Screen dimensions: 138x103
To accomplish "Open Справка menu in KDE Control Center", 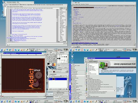I will click(91, 60).
